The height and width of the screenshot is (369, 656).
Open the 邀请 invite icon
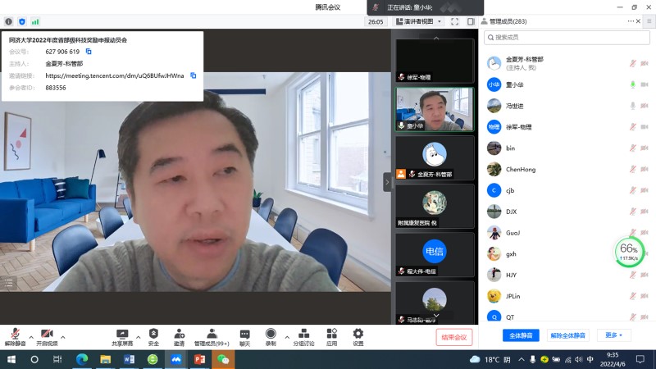click(179, 337)
